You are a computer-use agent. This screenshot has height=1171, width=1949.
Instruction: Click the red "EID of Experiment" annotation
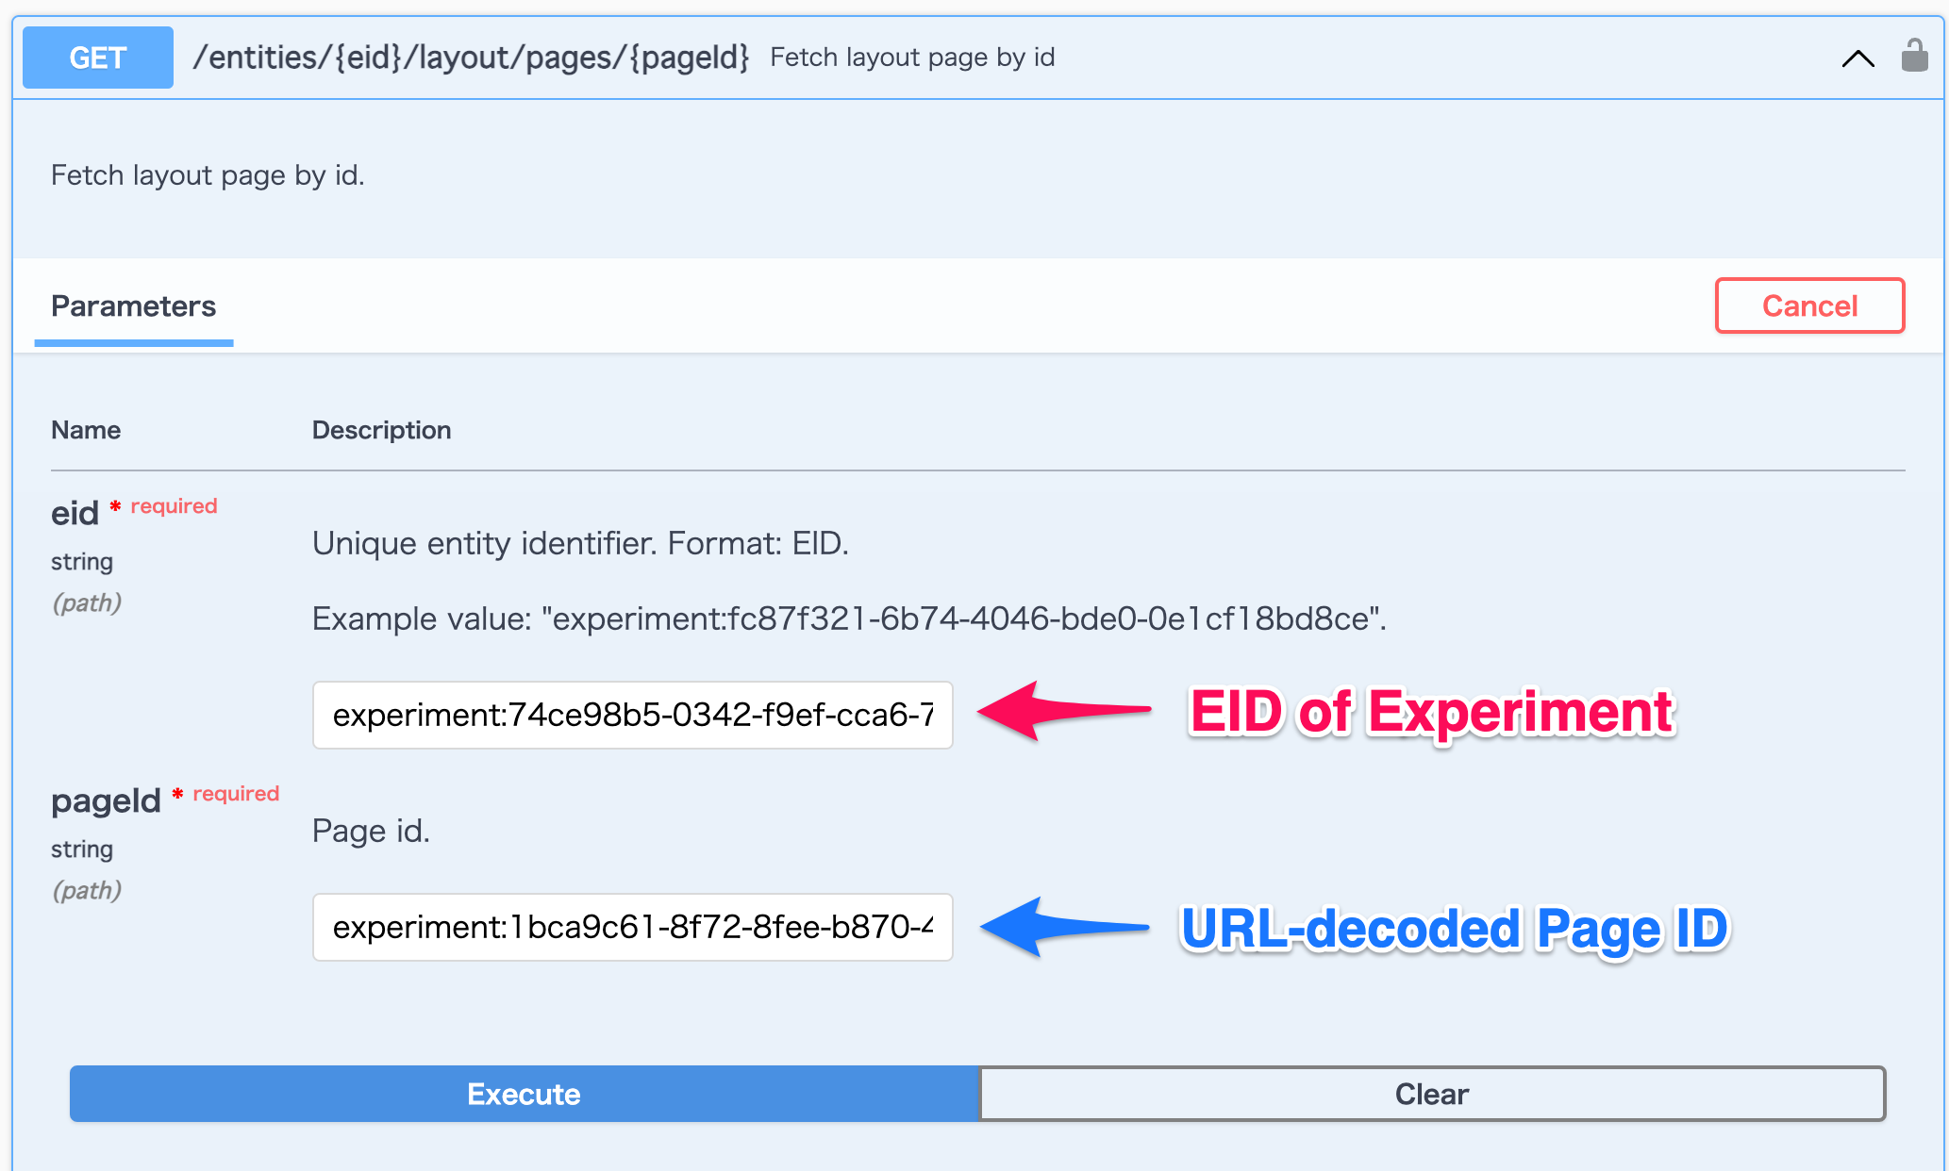(x=1431, y=712)
